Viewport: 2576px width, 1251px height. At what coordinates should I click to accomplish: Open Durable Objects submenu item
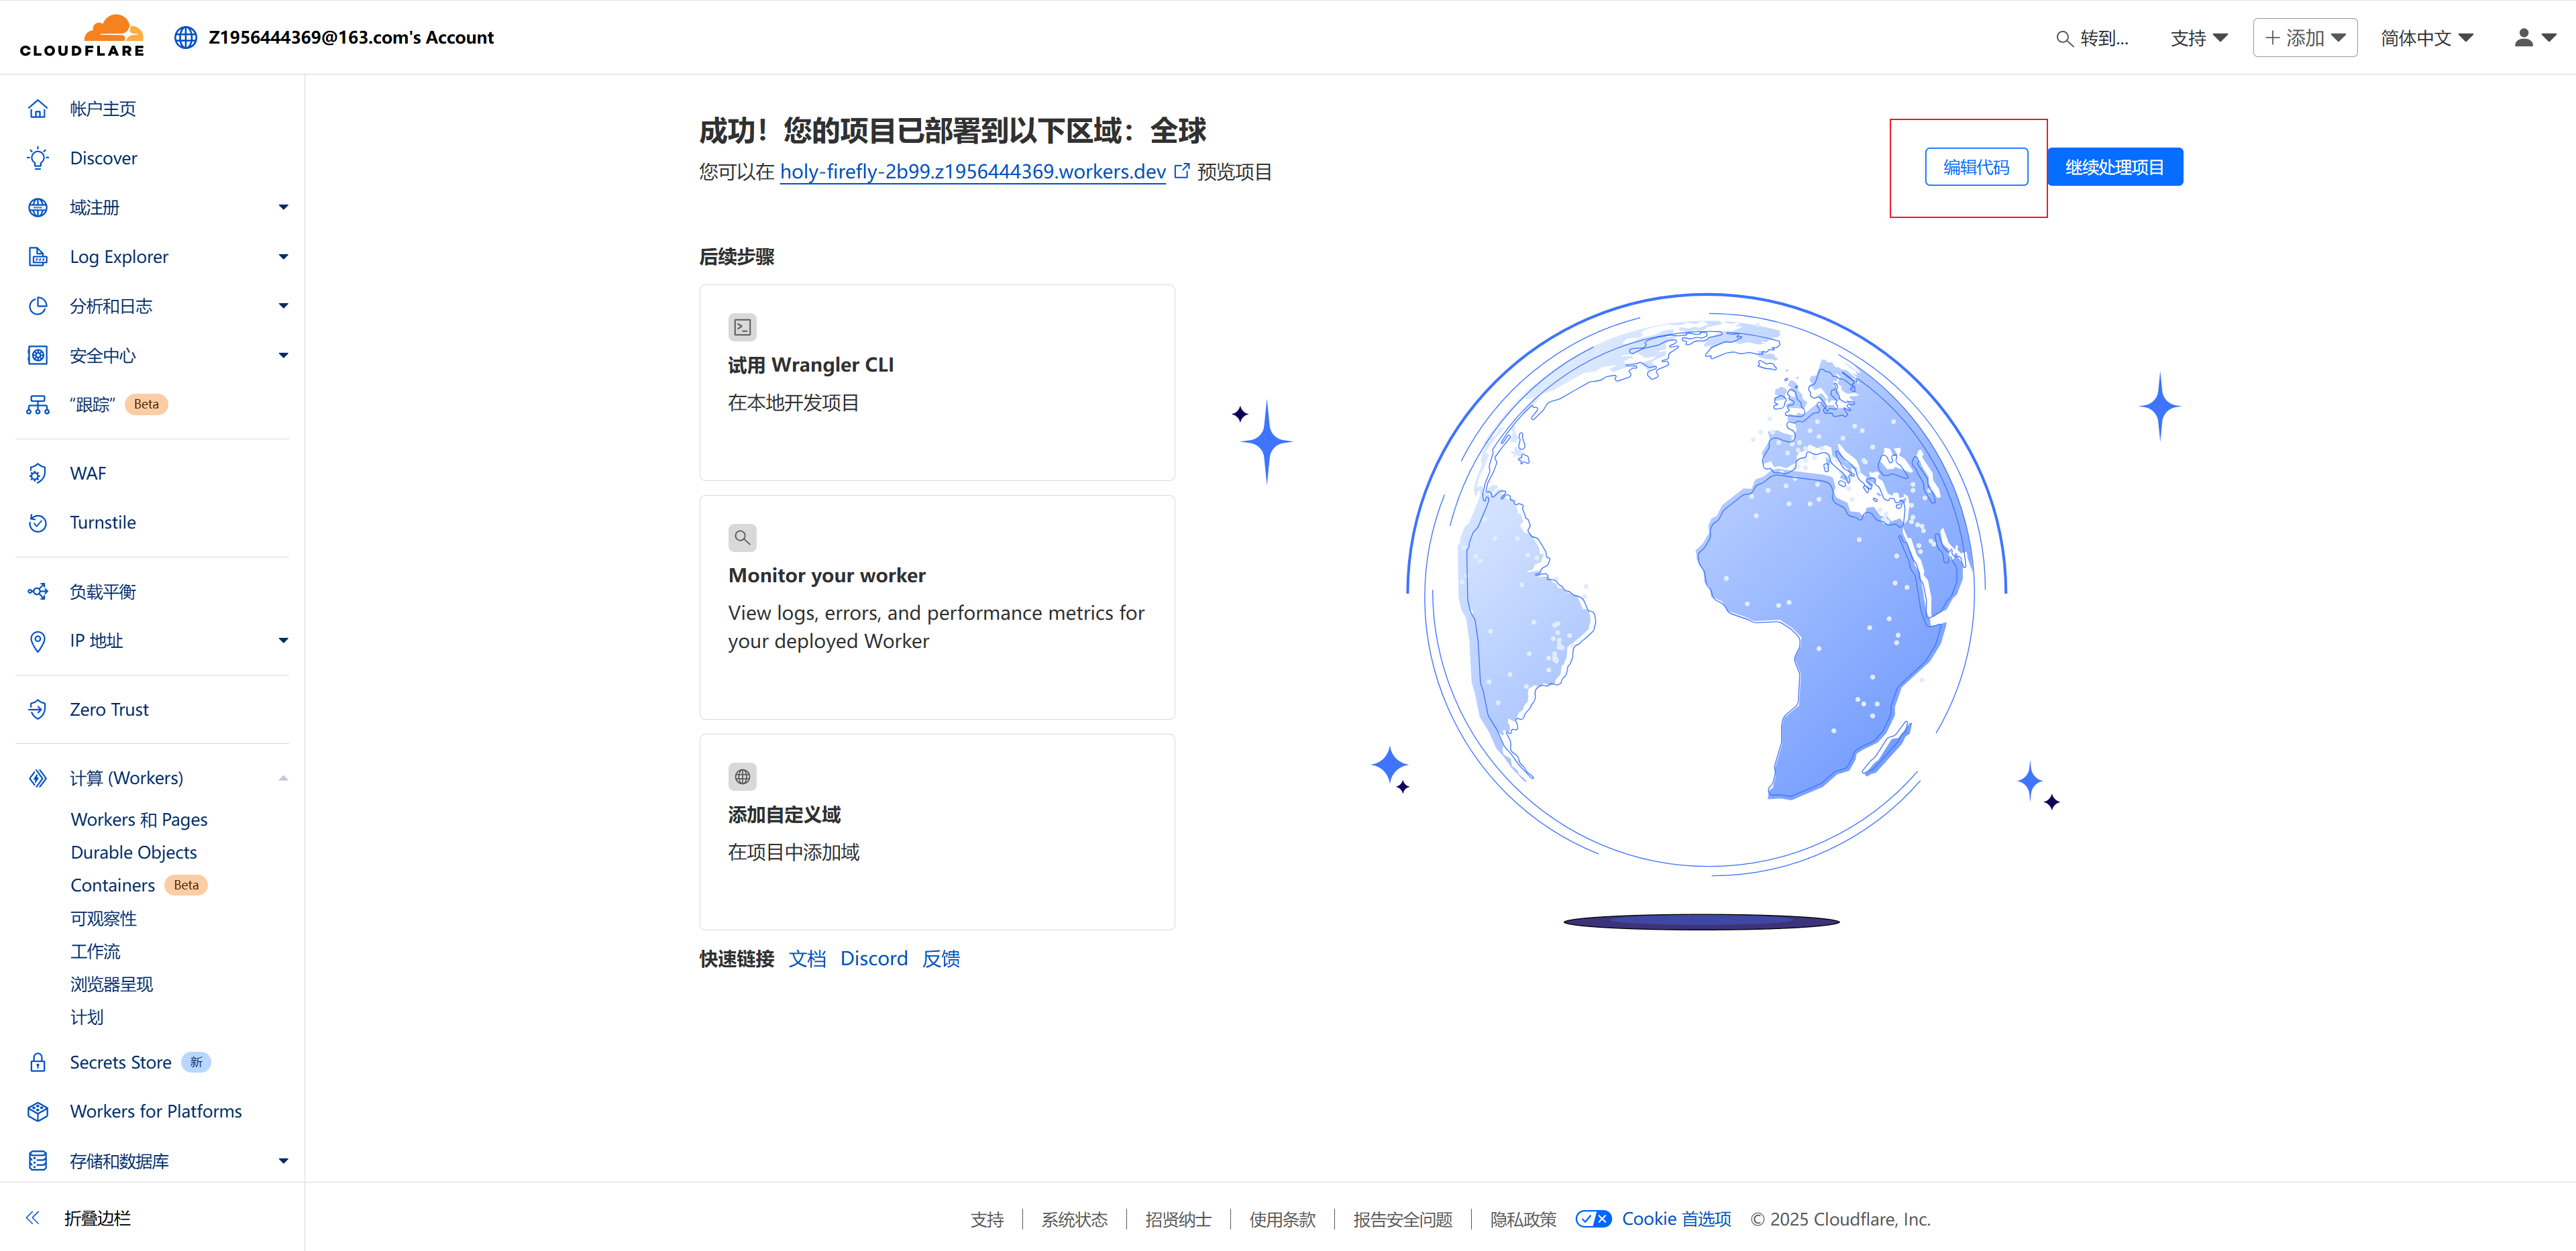(x=133, y=852)
